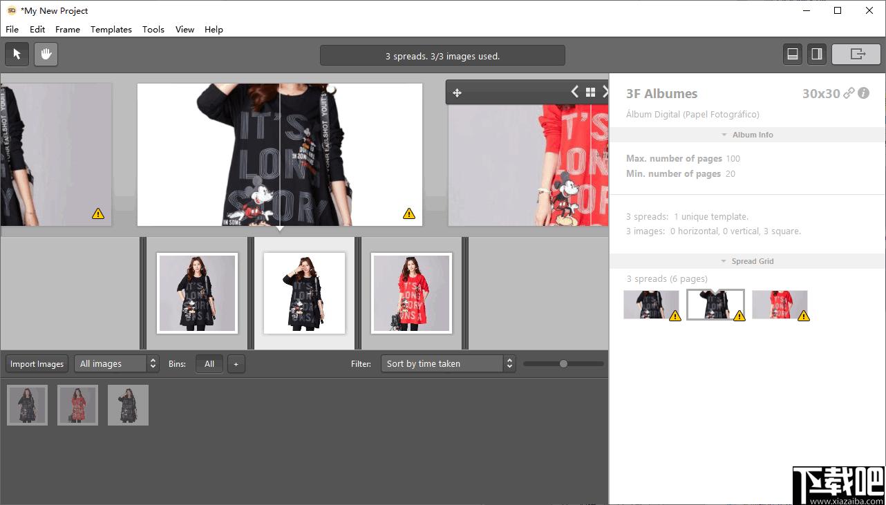This screenshot has width=886, height=505.
Task: Click the link icon beside 30x30
Action: point(849,93)
